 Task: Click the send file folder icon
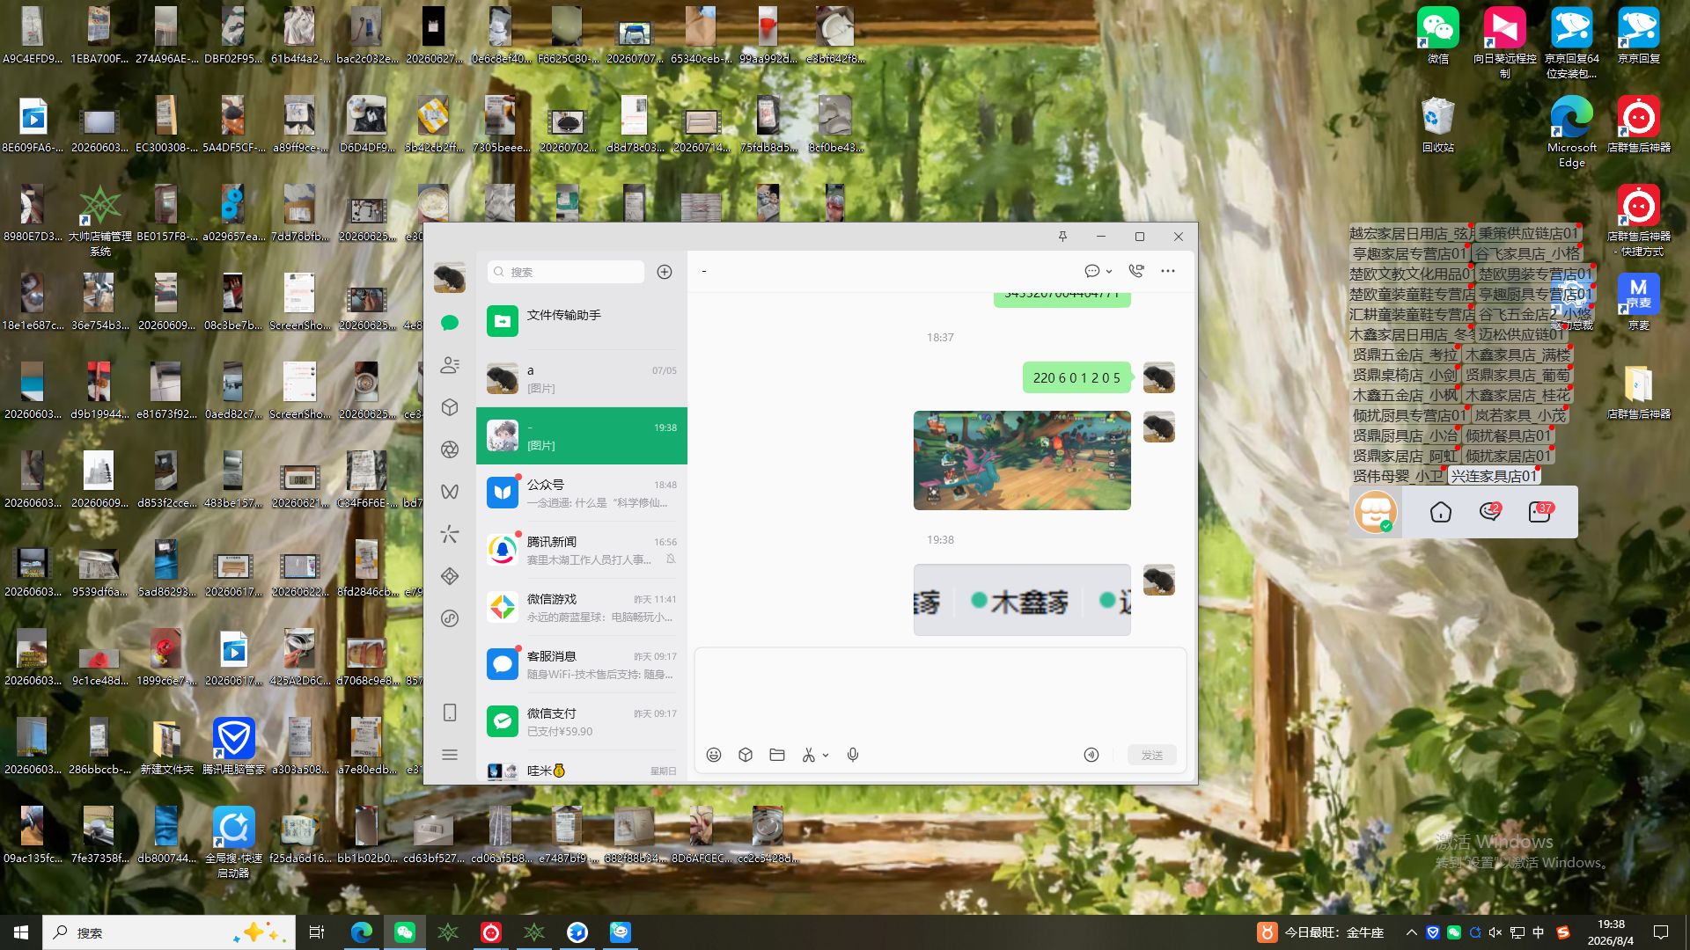coord(777,755)
